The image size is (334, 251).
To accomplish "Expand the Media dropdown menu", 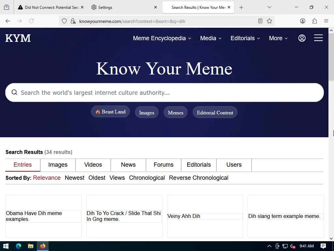I will (x=211, y=38).
